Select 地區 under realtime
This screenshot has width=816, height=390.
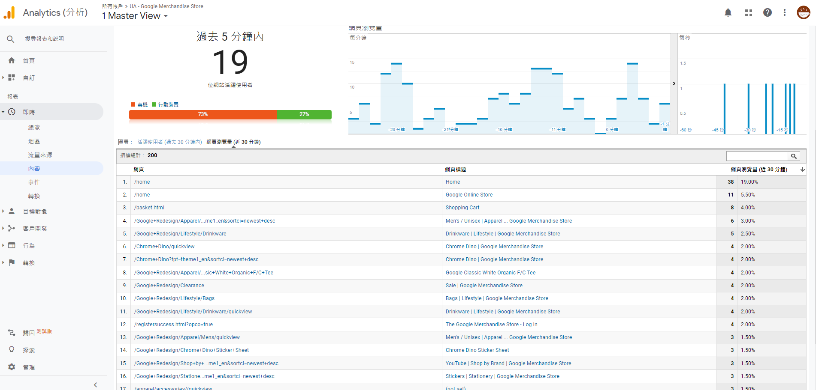[34, 141]
